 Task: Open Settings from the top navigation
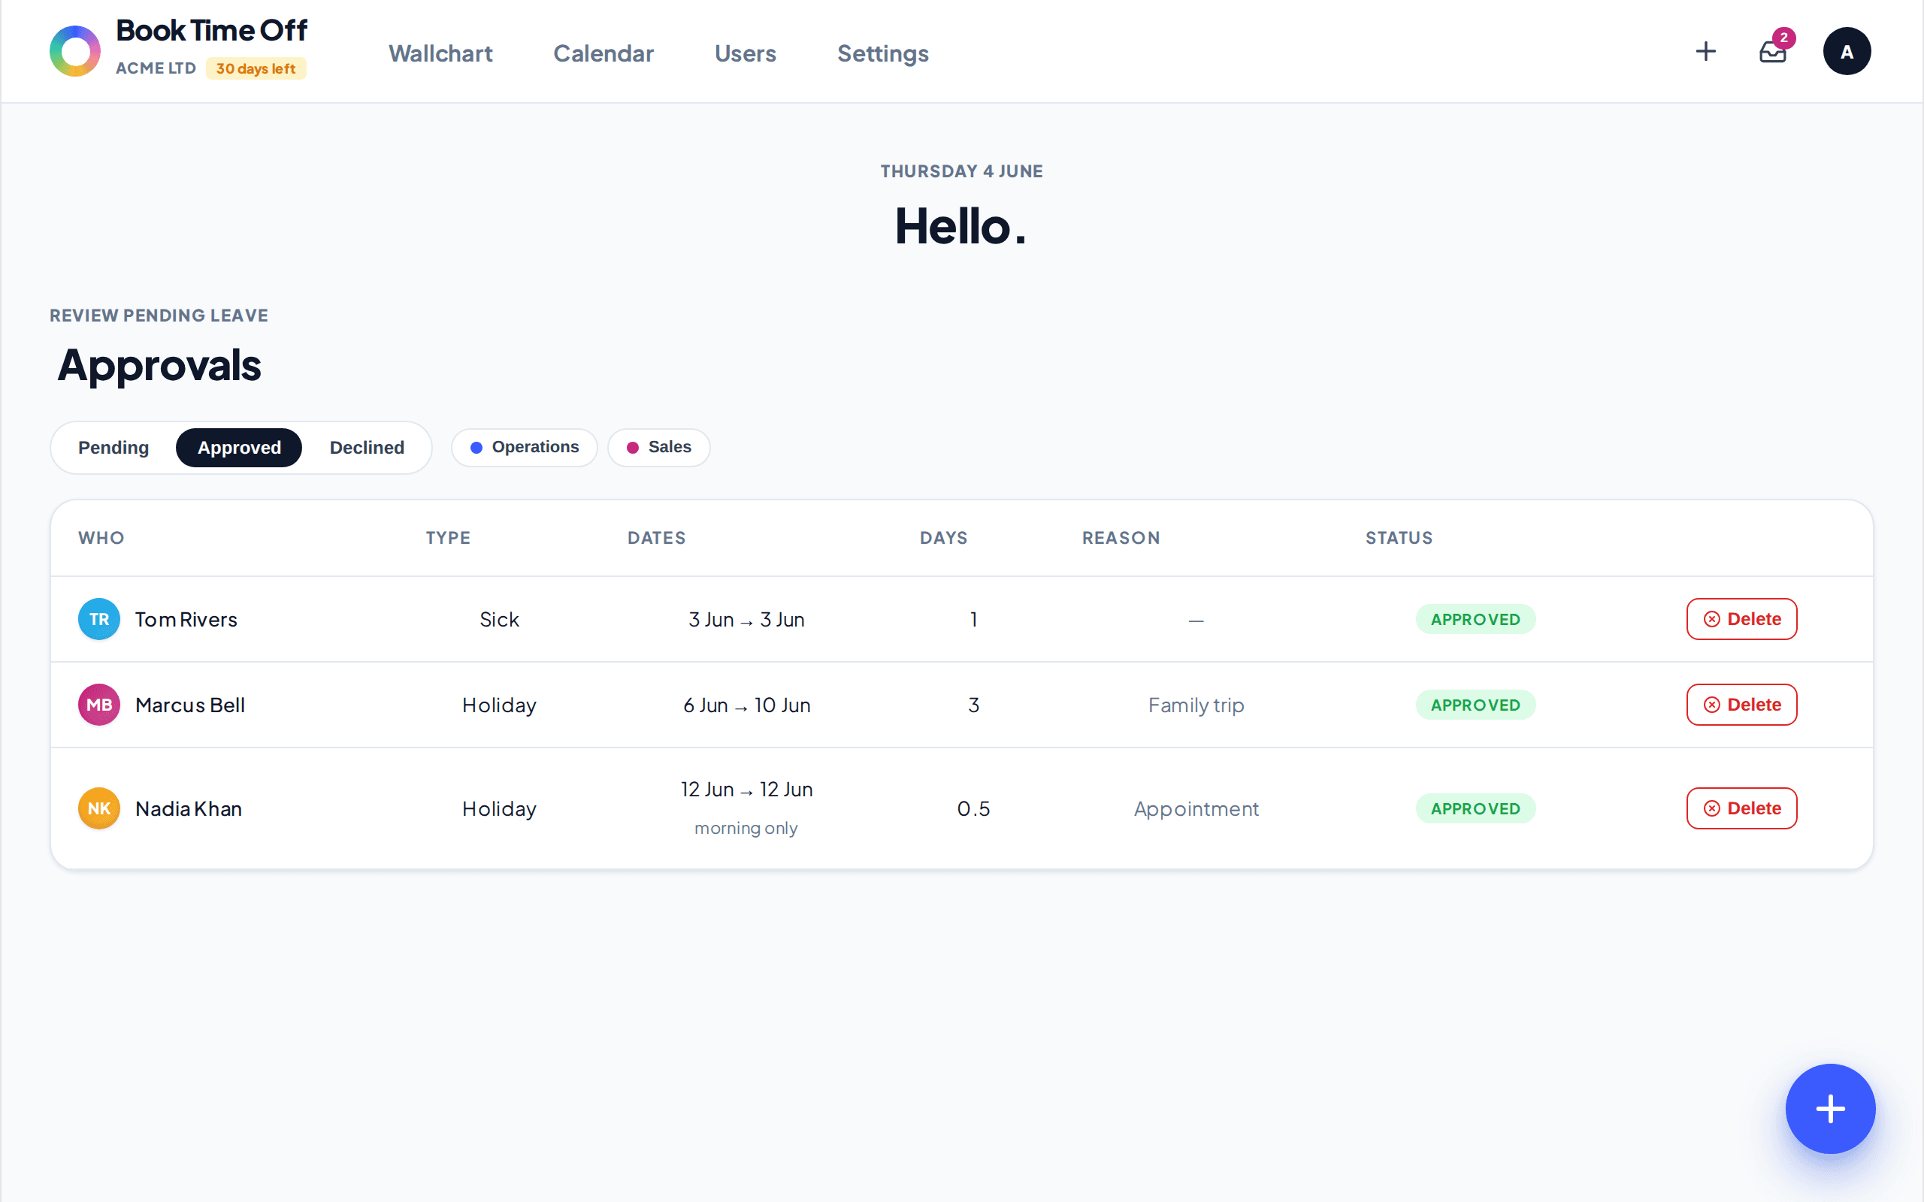882,53
